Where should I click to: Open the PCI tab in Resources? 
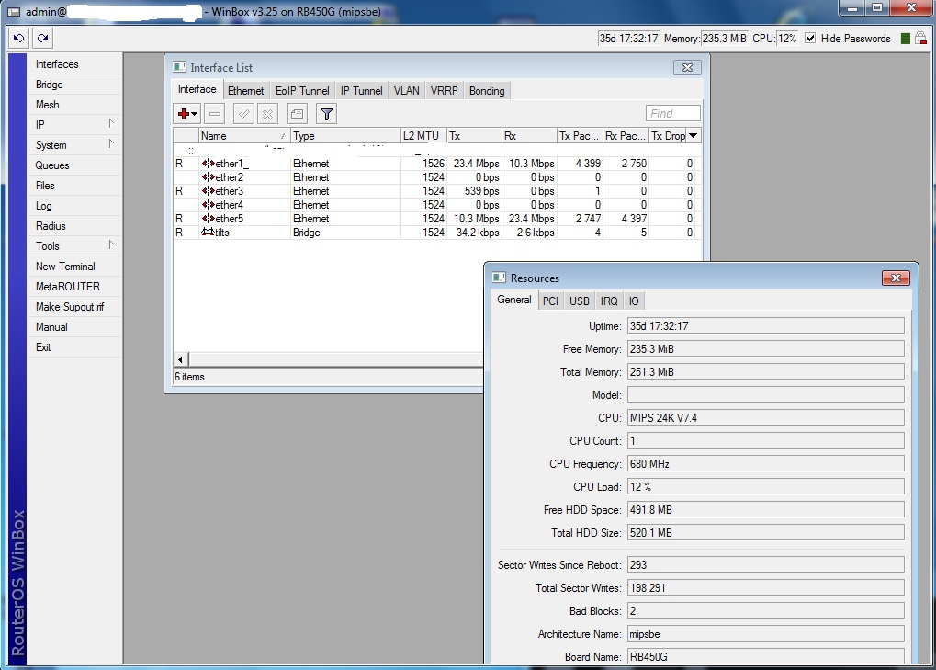click(x=550, y=301)
